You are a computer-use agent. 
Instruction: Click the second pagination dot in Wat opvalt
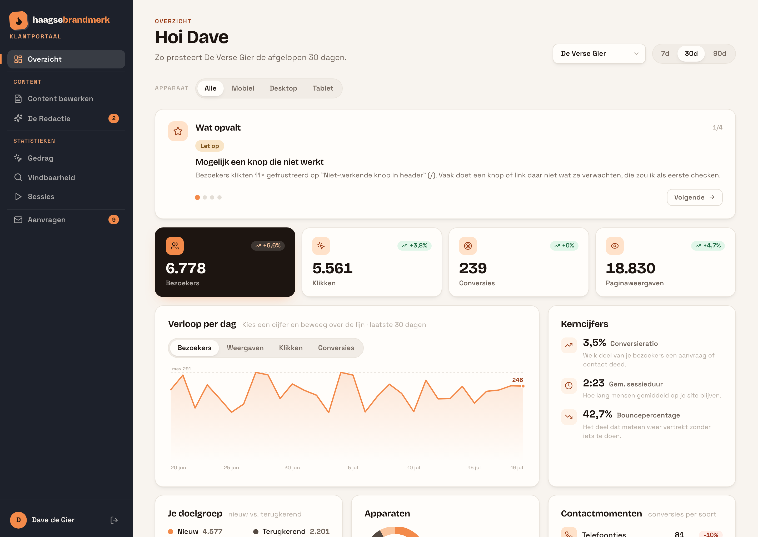point(205,197)
